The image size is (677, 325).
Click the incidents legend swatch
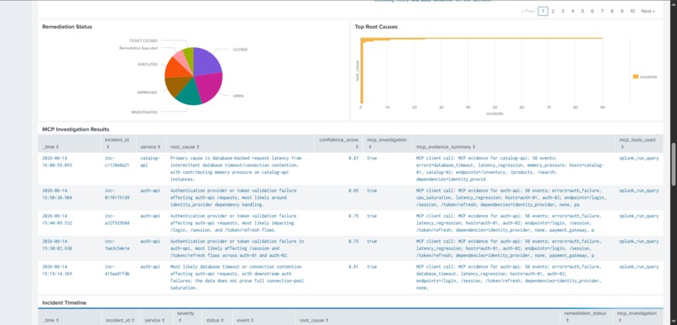click(x=636, y=76)
